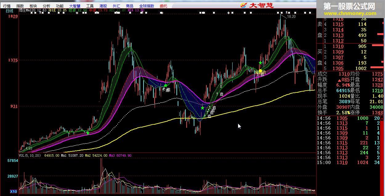Open the blue 大智慧 menu item
The image size is (385, 196).
[x=75, y=6]
